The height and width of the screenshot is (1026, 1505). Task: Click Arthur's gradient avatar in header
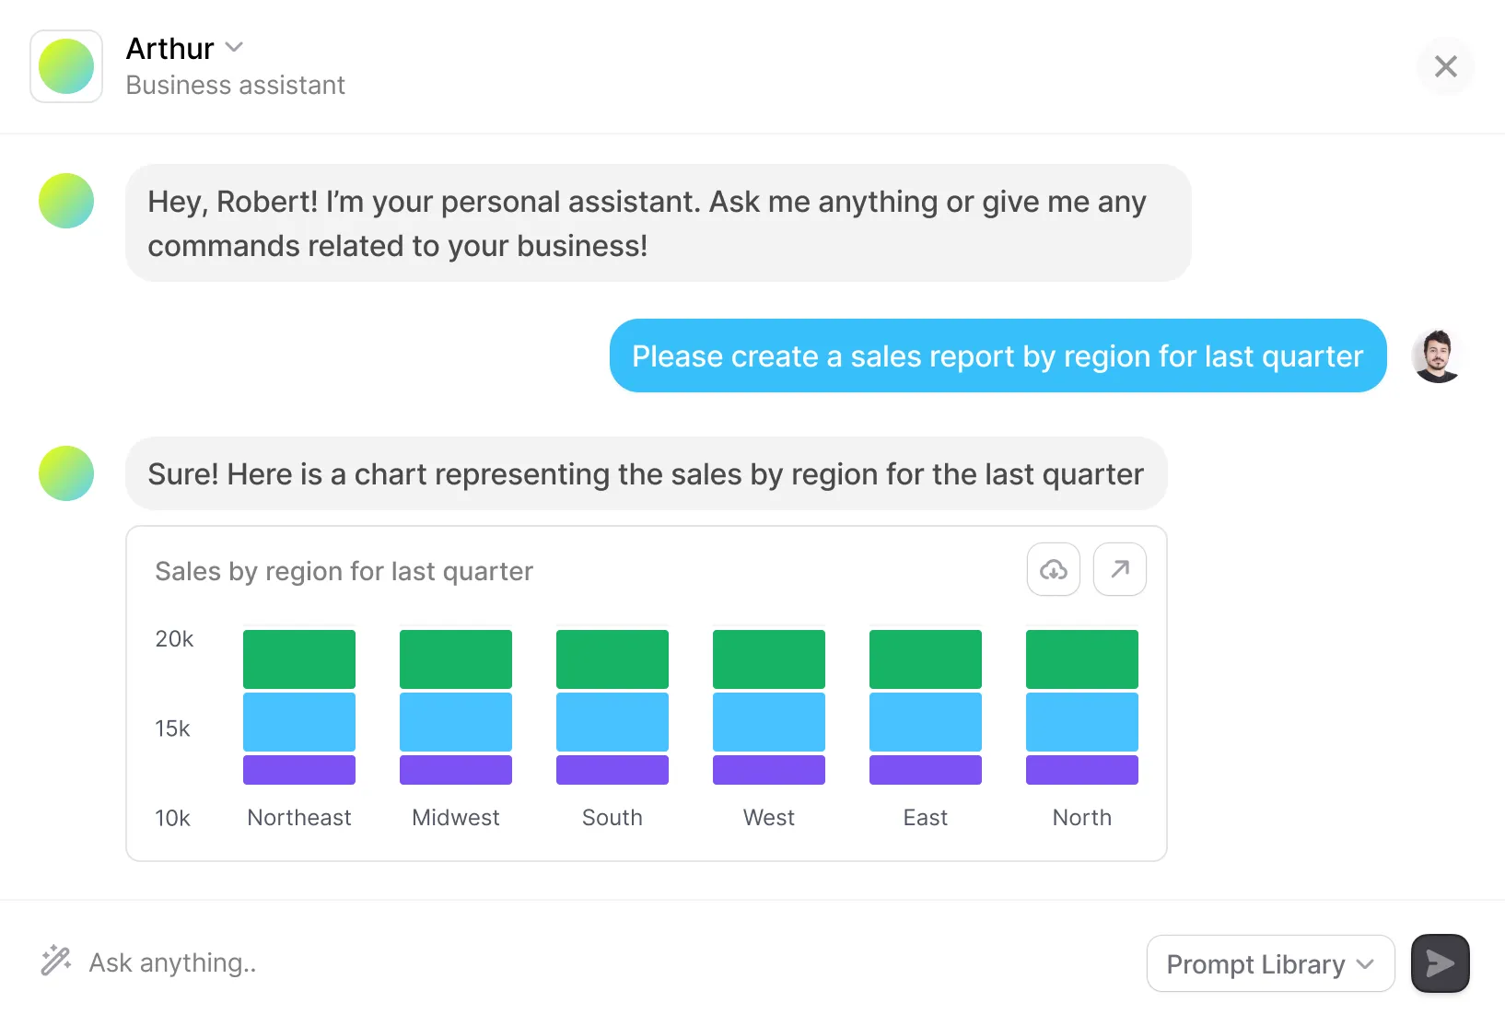[x=66, y=66]
